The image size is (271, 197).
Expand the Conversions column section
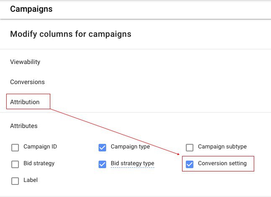[27, 82]
